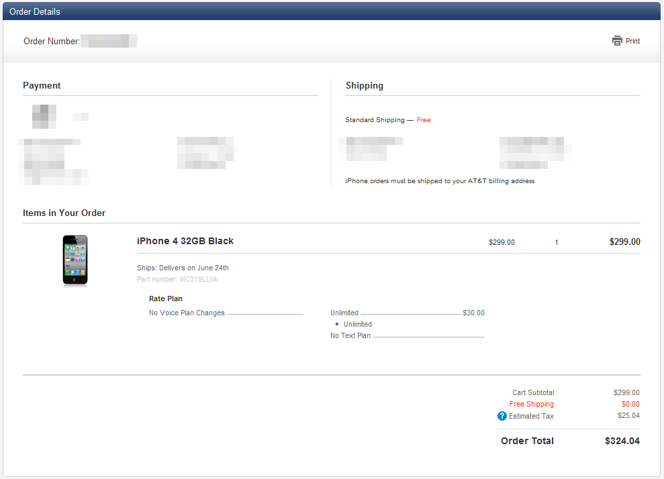Click the Standard Shipping text

pos(375,119)
